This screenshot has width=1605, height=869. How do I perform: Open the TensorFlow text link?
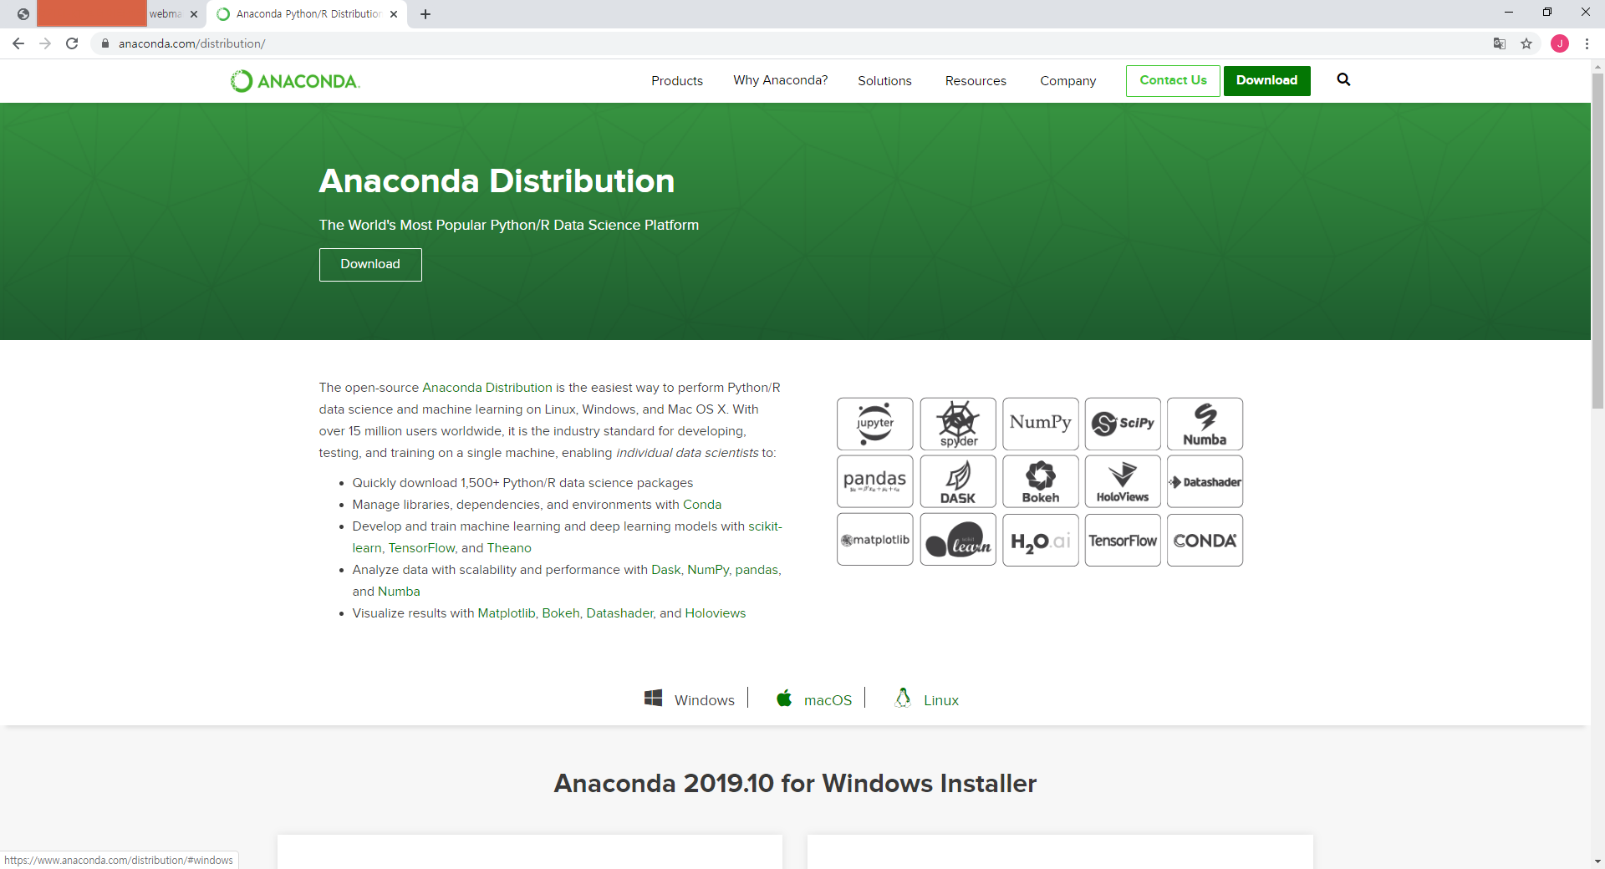tap(421, 548)
